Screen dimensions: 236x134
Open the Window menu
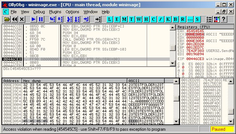pyautogui.click(x=90, y=12)
